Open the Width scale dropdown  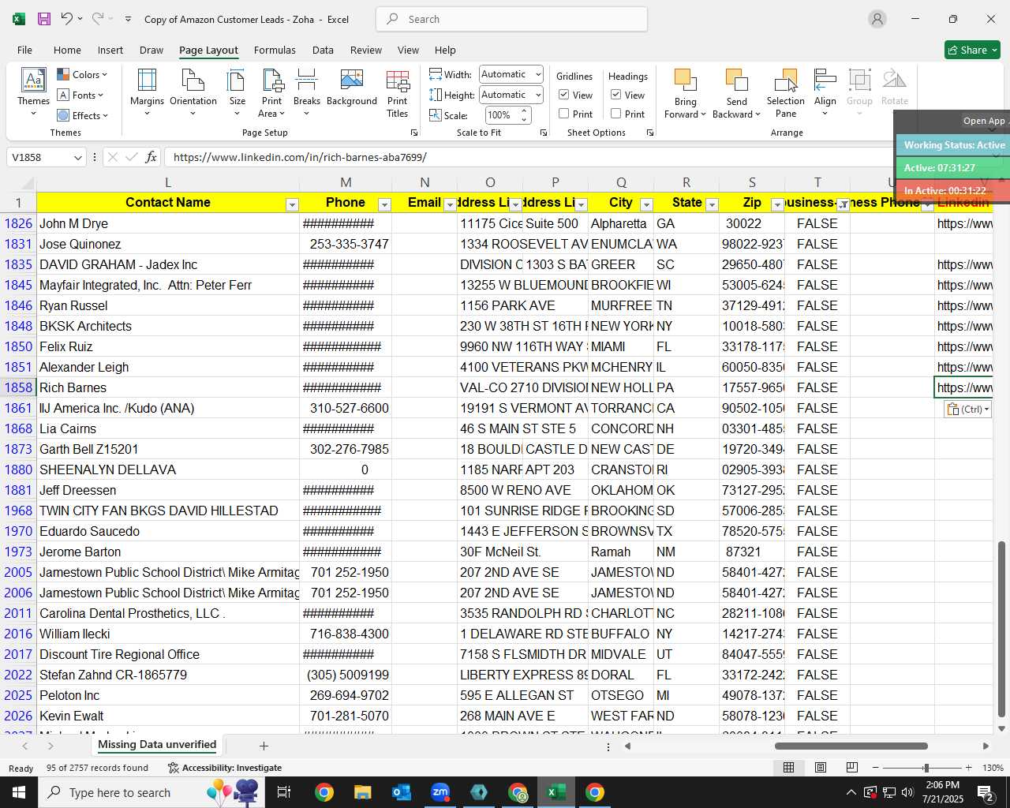coord(538,75)
